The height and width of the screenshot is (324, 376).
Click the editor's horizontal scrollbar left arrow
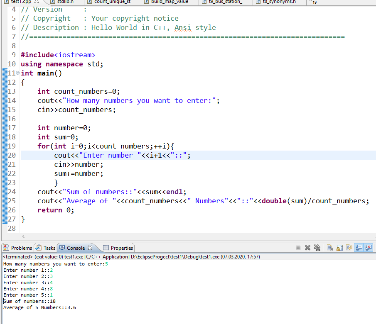pos(23,236)
